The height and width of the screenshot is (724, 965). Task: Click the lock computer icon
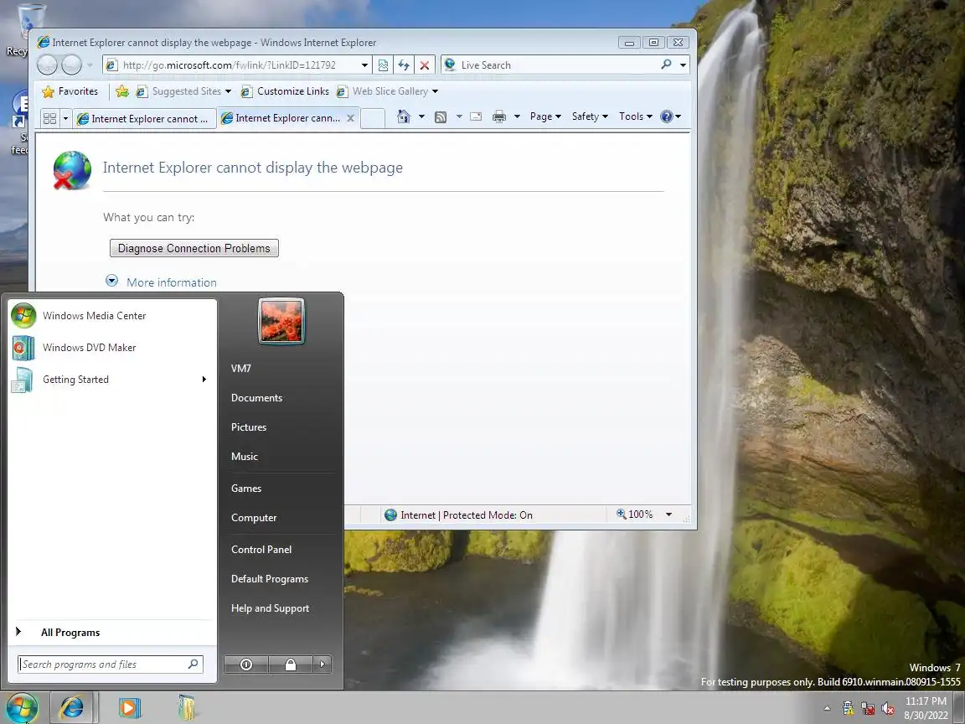point(291,665)
